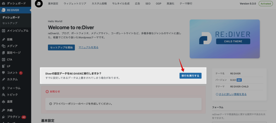The height and width of the screenshot is (123, 276).
Task: Click the メインビジュアル sidebar icon
Action: (x=4, y=31)
